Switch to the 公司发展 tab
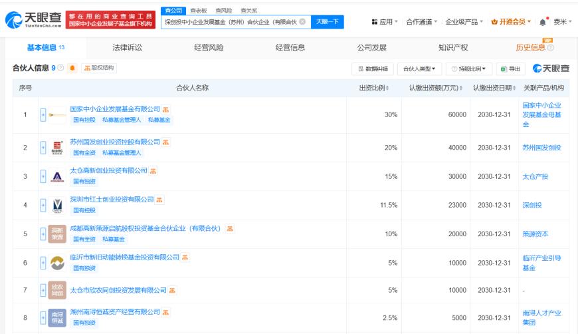This screenshot has width=578, height=334. (x=371, y=48)
